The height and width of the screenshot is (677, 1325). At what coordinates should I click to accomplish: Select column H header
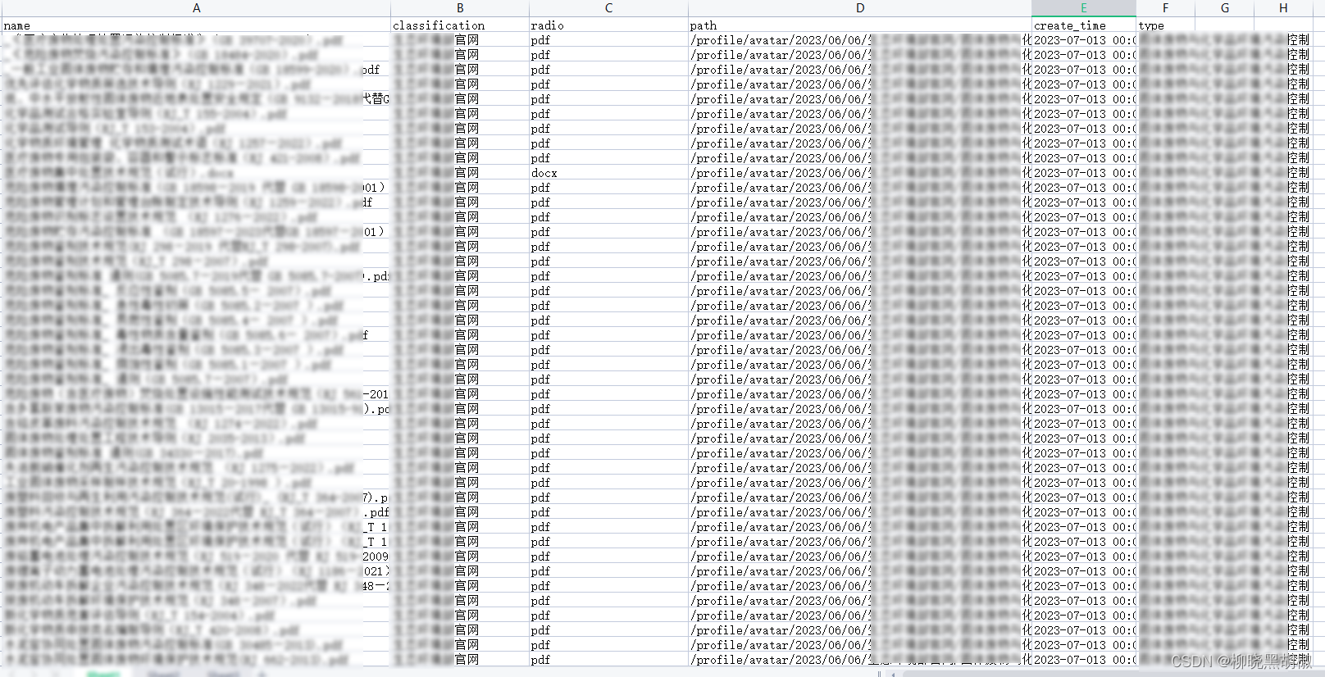(1283, 7)
